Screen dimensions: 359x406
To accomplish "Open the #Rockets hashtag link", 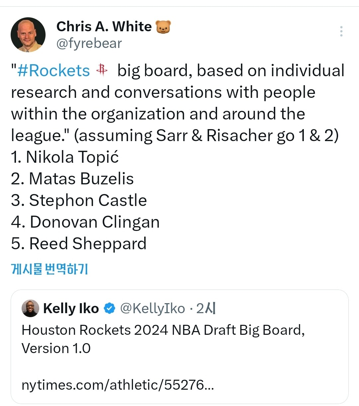I will pos(53,71).
